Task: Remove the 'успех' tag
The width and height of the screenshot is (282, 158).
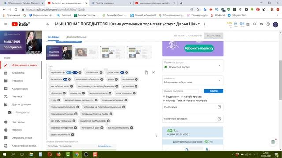Action: 116,79
